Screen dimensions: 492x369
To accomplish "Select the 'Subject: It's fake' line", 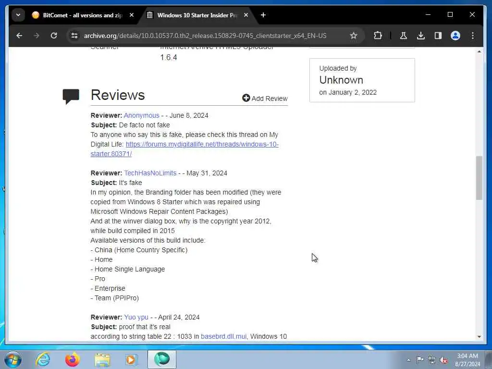I will coord(116,183).
